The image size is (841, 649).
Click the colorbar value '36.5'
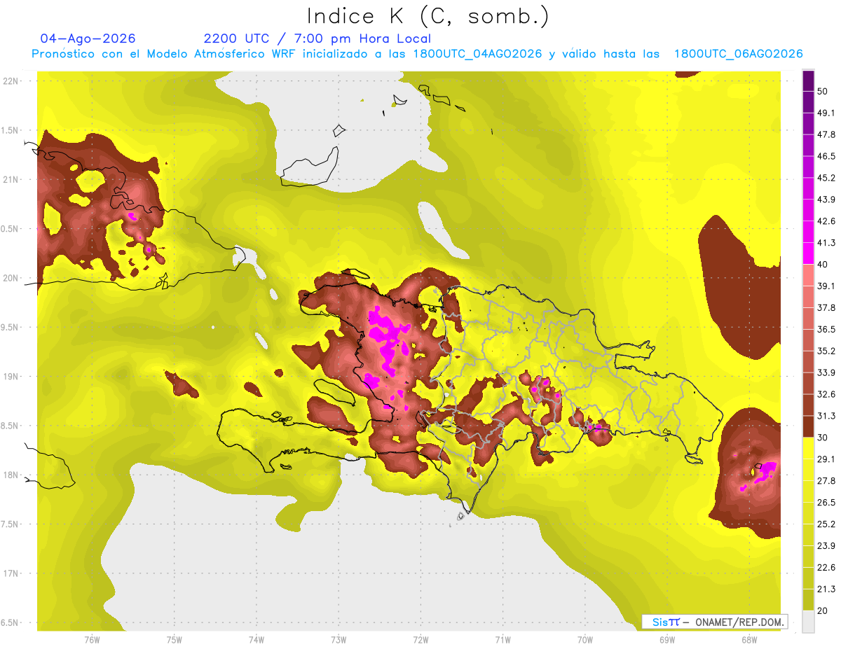coord(826,329)
